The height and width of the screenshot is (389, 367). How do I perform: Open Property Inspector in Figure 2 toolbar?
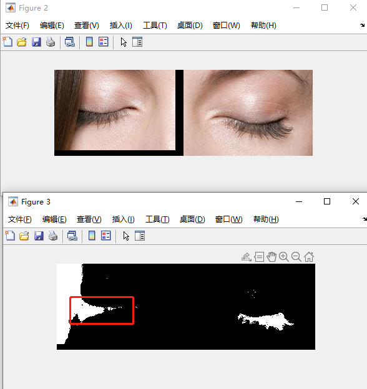click(x=137, y=42)
